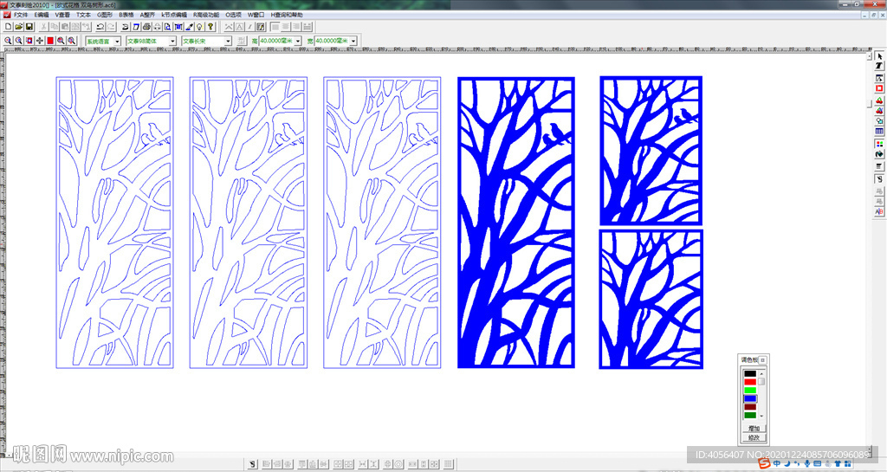Click the zoom out magnifier icon
Screen dimensions: 887x472
pyautogui.click(x=19, y=41)
